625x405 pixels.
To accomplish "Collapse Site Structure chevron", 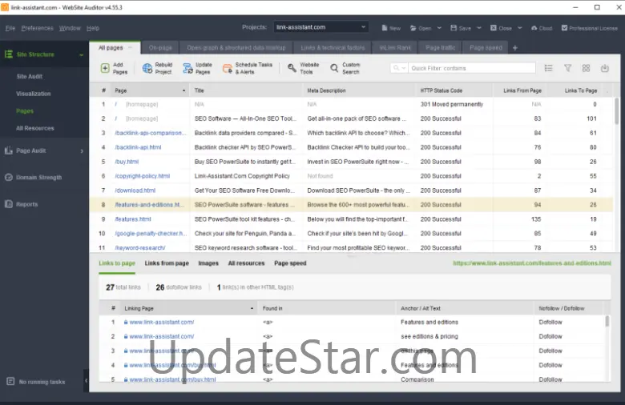I will [81, 54].
